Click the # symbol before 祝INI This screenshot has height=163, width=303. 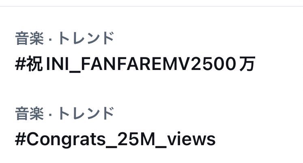click(20, 64)
